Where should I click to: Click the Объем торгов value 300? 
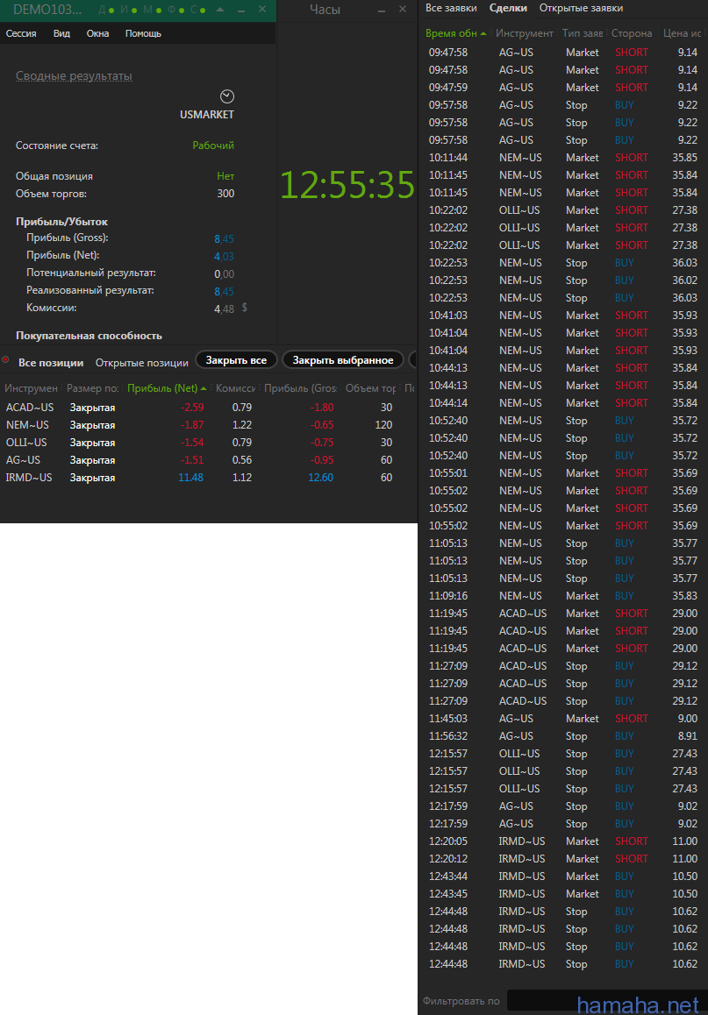[225, 194]
